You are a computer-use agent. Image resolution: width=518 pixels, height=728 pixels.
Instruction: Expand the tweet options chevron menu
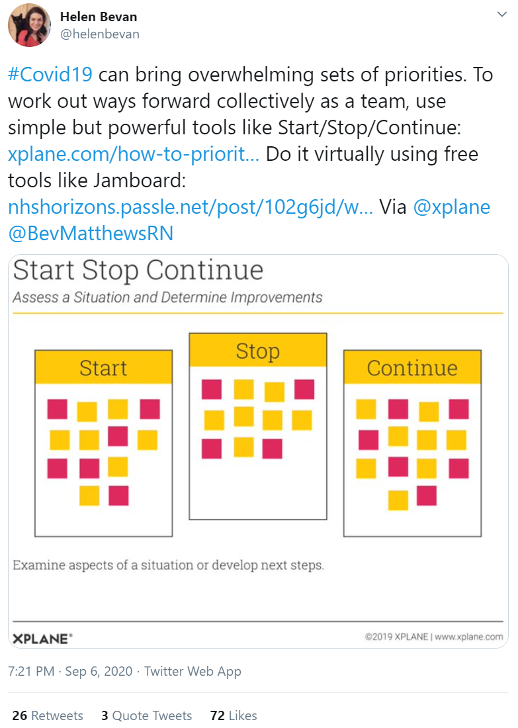(501, 15)
